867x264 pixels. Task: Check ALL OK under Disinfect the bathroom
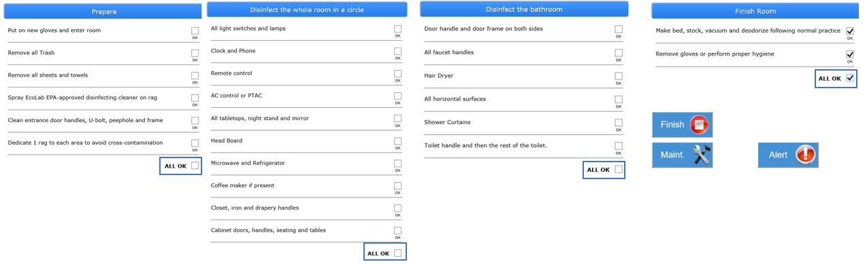pyautogui.click(x=619, y=170)
